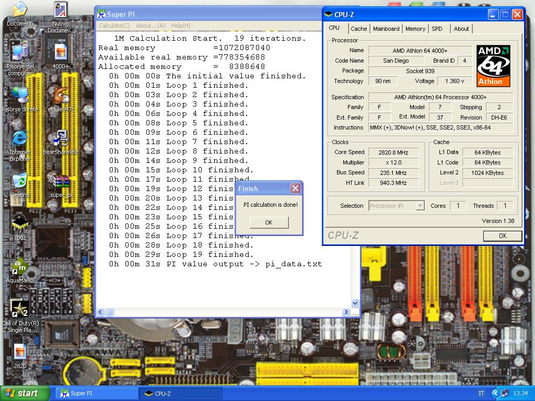Viewport: 535px width, 401px height.
Task: Click the Real memory line in Super PI
Action: click(184, 48)
